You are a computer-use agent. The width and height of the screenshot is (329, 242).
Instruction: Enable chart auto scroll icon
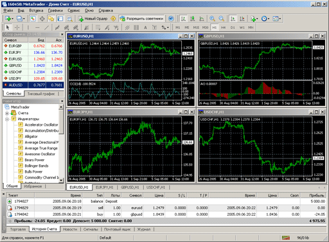233,19
